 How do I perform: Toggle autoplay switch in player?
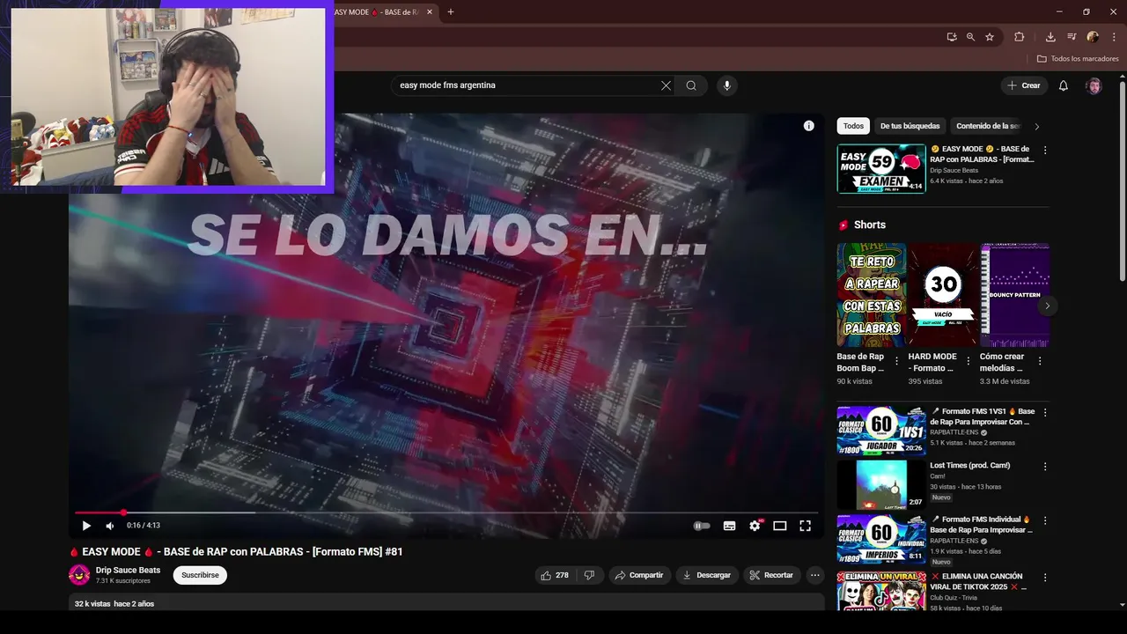pyautogui.click(x=702, y=526)
